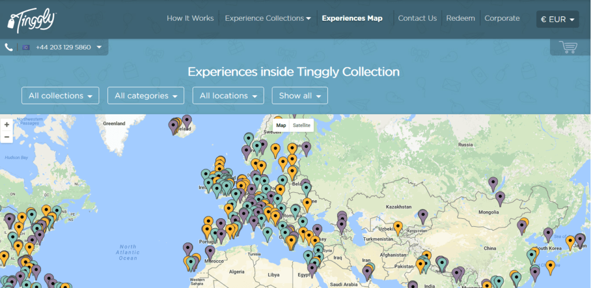Image resolution: width=591 pixels, height=288 pixels.
Task: Open the Corporate page
Action: coord(502,18)
